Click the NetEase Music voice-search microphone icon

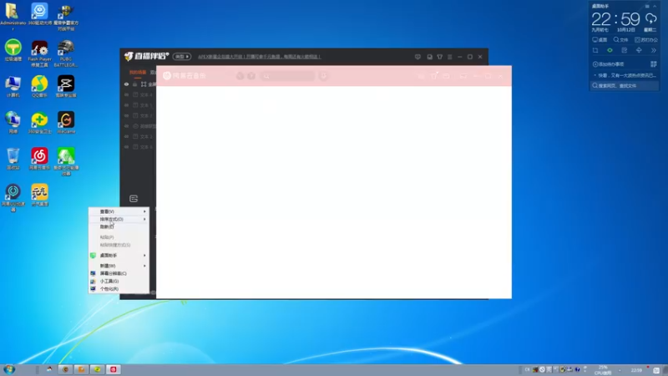click(x=323, y=76)
